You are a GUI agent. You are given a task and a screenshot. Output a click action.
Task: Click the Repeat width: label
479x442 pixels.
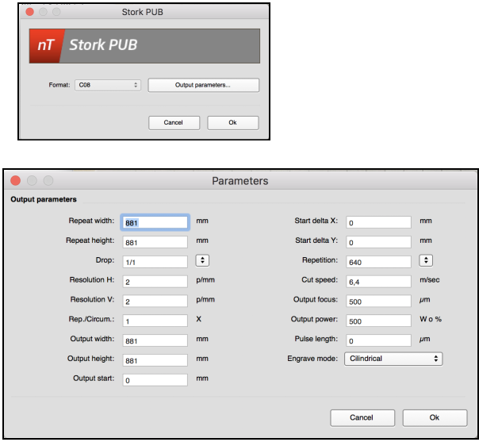coord(91,221)
